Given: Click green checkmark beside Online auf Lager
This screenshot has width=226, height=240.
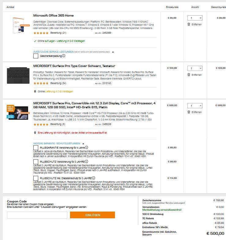Looking at the screenshot, I should 35,41.
